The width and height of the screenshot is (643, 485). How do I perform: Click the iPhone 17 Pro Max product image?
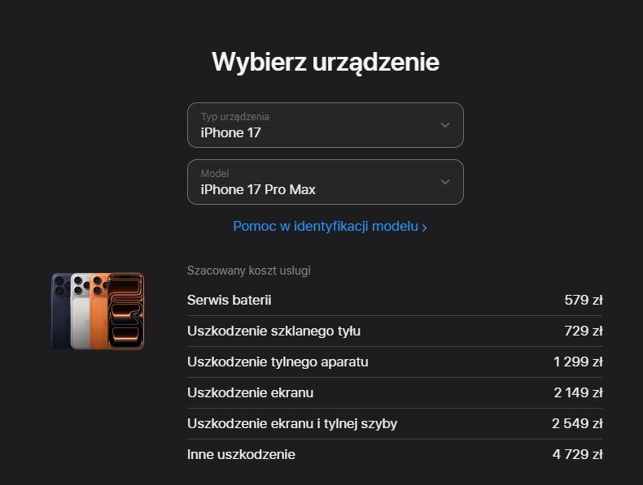98,311
